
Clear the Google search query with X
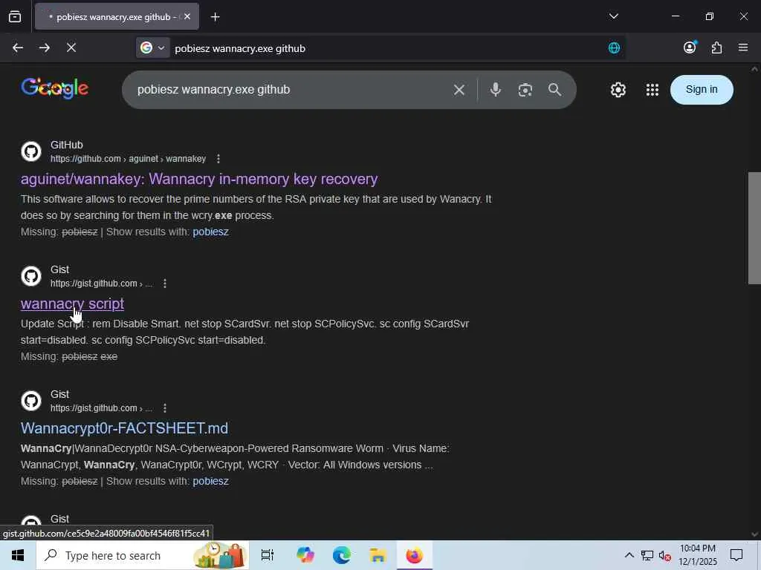[459, 90]
